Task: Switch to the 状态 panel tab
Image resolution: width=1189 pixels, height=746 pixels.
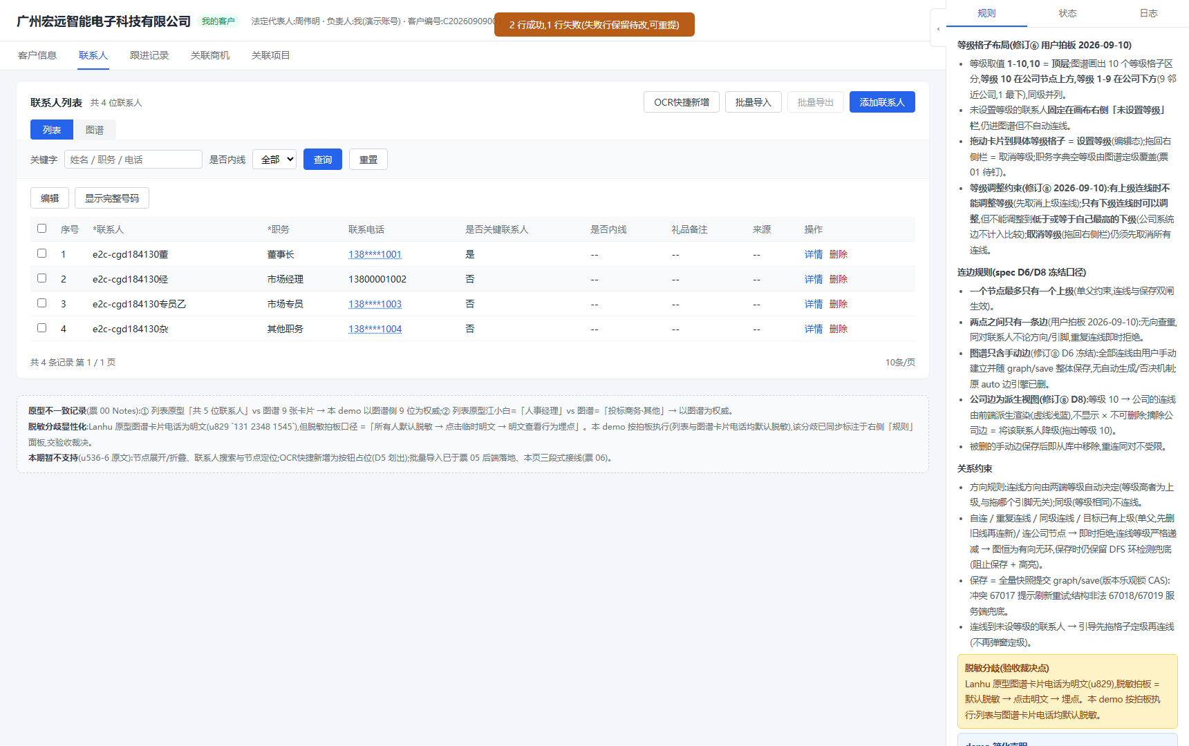Action: pos(1067,13)
